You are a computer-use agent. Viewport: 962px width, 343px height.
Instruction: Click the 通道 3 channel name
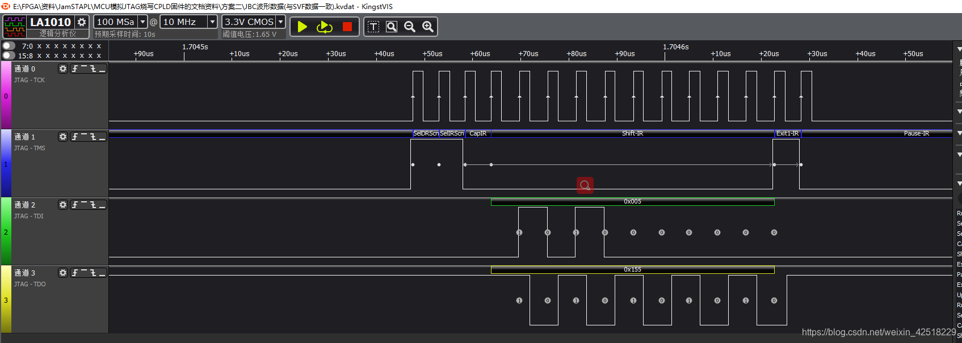click(x=25, y=273)
